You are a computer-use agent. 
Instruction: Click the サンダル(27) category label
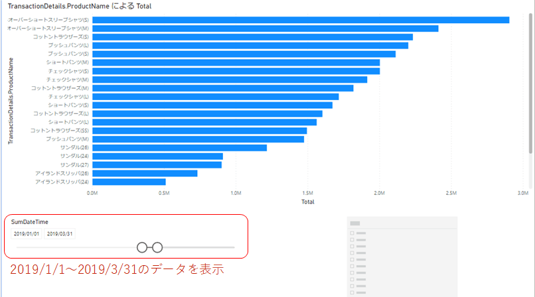point(74,165)
